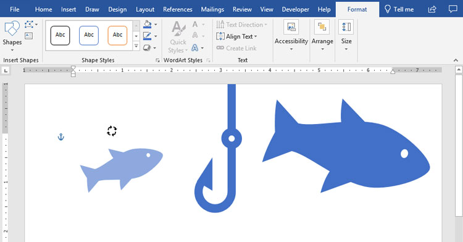Click the Text Outline letter A icon
The height and width of the screenshot is (242, 463).
195,36
